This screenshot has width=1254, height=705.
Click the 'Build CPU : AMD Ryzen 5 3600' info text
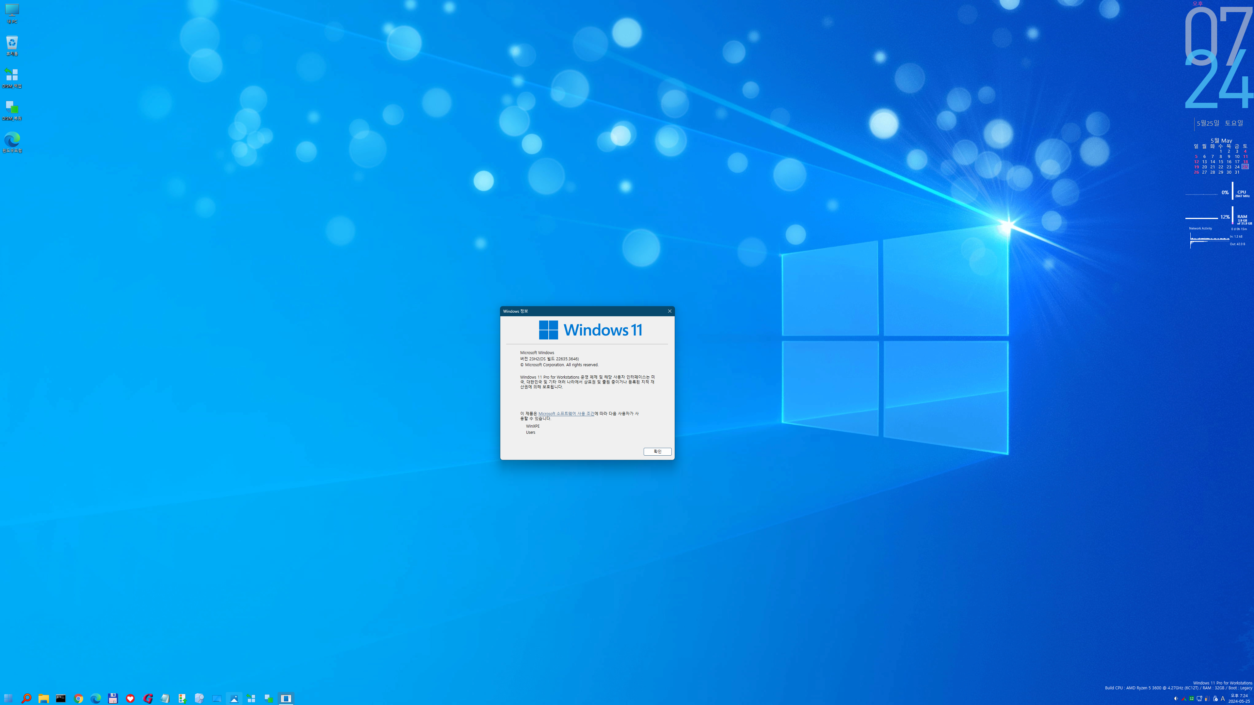[1178, 688]
